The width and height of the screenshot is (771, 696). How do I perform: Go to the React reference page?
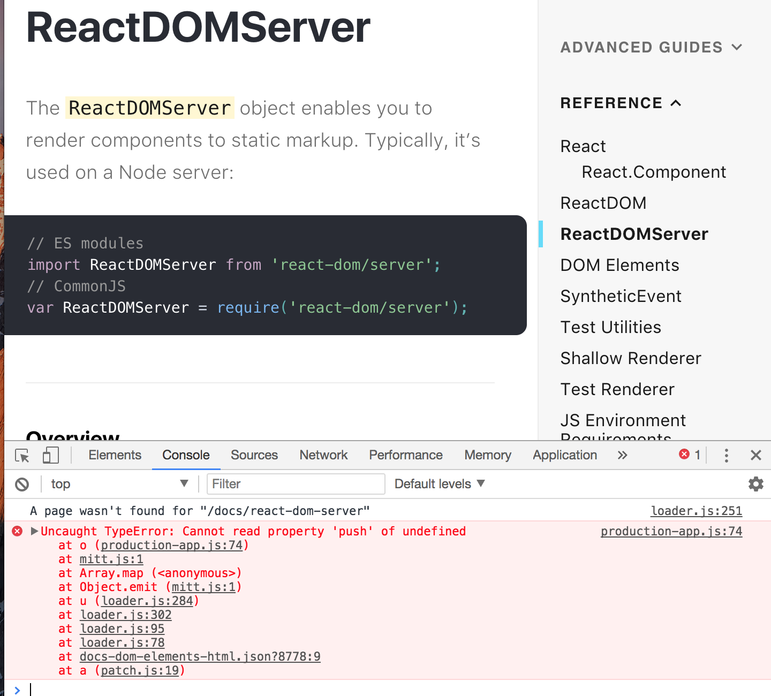pyautogui.click(x=583, y=146)
